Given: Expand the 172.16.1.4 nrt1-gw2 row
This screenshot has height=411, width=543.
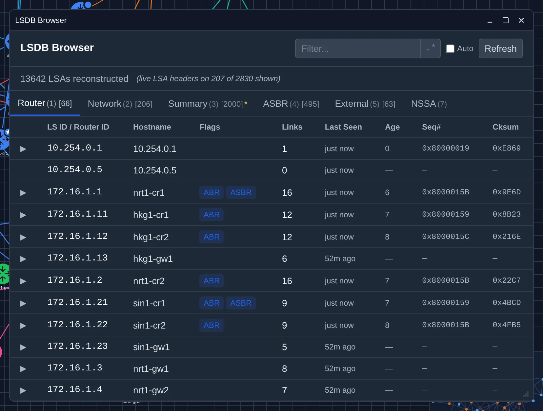Looking at the screenshot, I should [x=23, y=390].
